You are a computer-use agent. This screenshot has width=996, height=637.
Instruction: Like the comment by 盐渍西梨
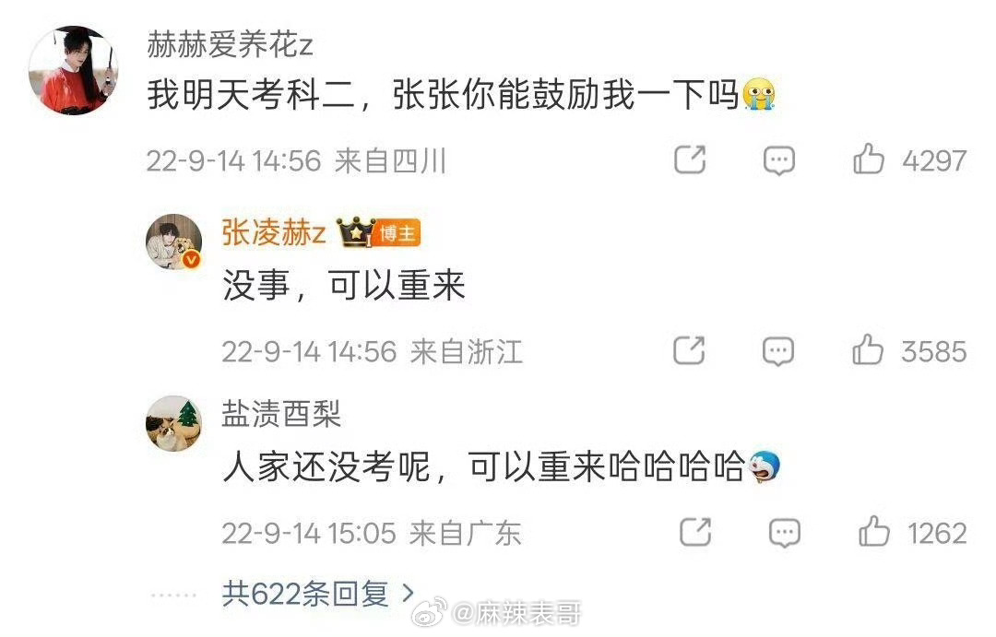(x=874, y=532)
